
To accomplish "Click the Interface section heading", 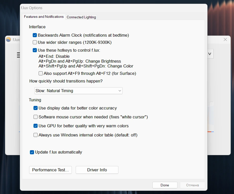I will coord(37,27).
